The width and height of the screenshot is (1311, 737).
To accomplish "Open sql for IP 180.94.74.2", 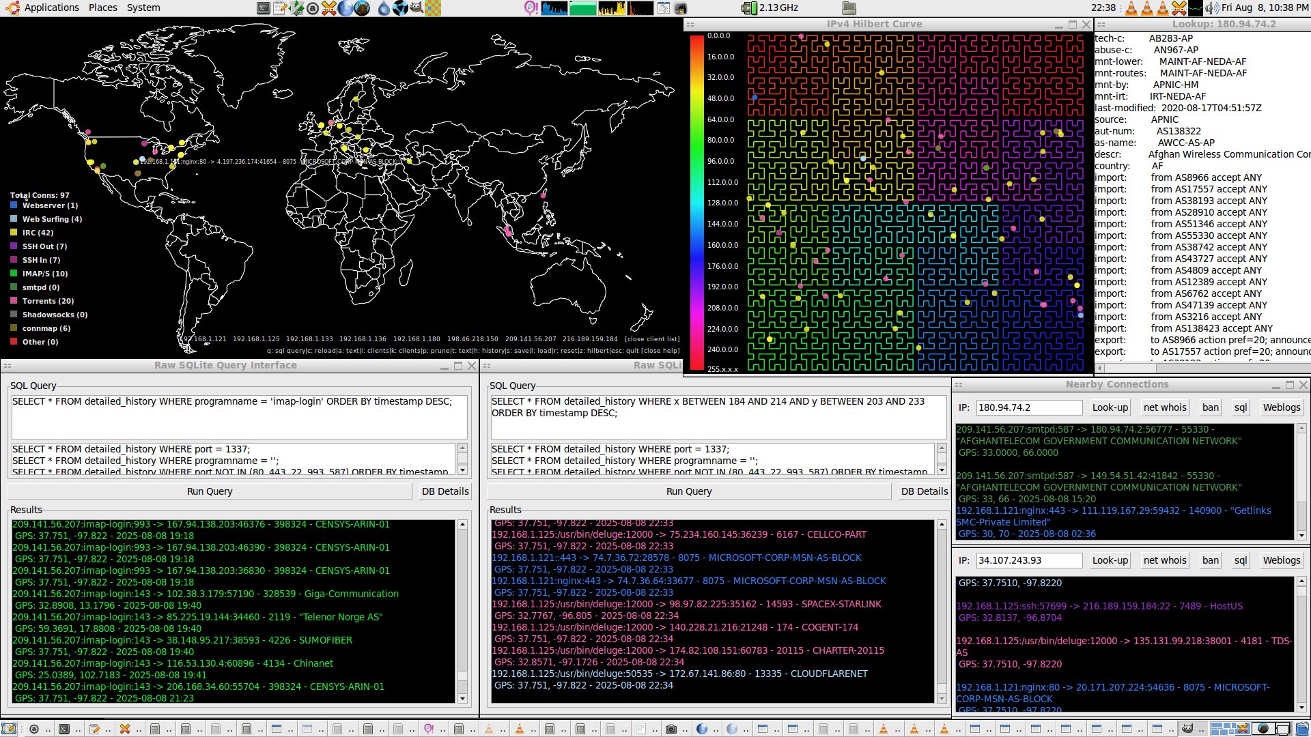I will click(1241, 407).
